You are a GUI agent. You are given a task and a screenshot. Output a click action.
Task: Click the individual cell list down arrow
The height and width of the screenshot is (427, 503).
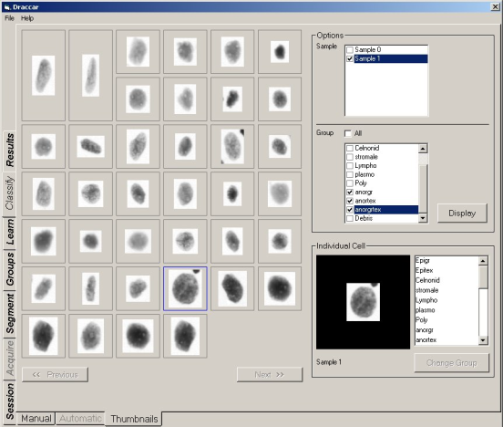point(483,340)
